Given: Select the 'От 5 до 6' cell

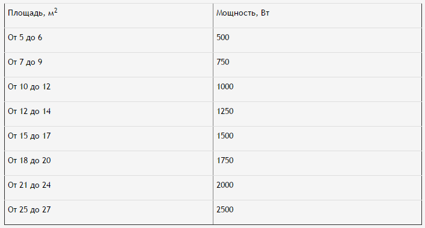Looking at the screenshot, I should [x=109, y=40].
